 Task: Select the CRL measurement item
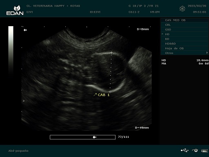(x=185, y=25)
